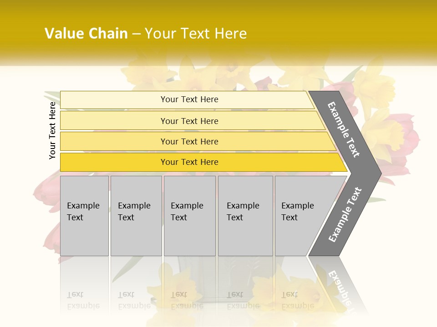This screenshot has width=437, height=327.
Task: Click the reflected text under the middle box
Action: point(187,300)
